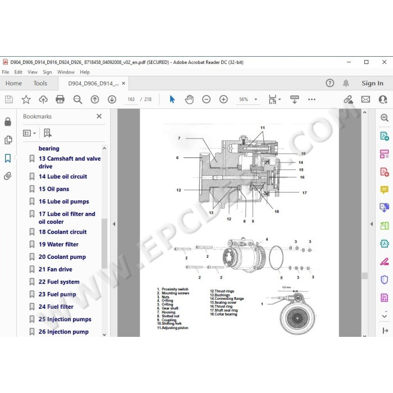The width and height of the screenshot is (393, 393).
Task: Send the file by email
Action: click(365, 99)
